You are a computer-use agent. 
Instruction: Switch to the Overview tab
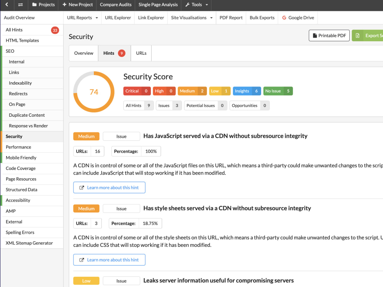[x=83, y=53]
